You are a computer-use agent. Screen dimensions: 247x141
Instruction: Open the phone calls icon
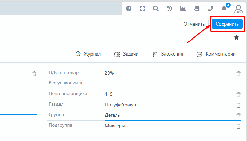[x=210, y=9]
